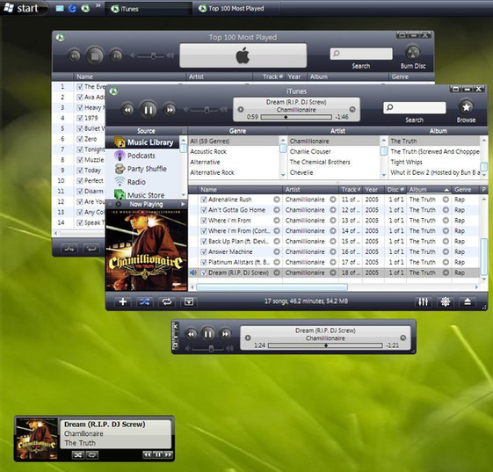The image size is (493, 472).
Task: Sort by Genre column in the main song list
Action: [465, 190]
